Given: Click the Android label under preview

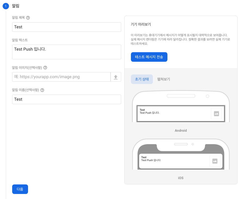Looking at the screenshot, I should (181, 130).
